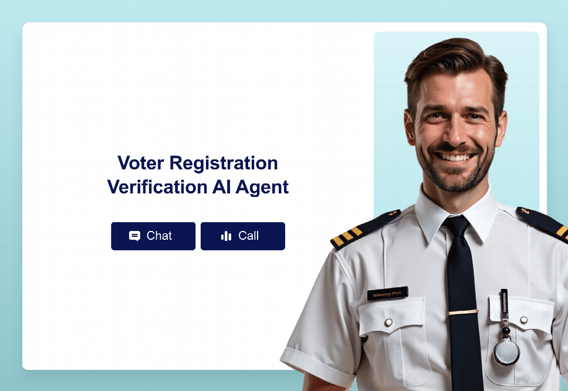Click the word "Call" label text
568x391 pixels.
(249, 236)
